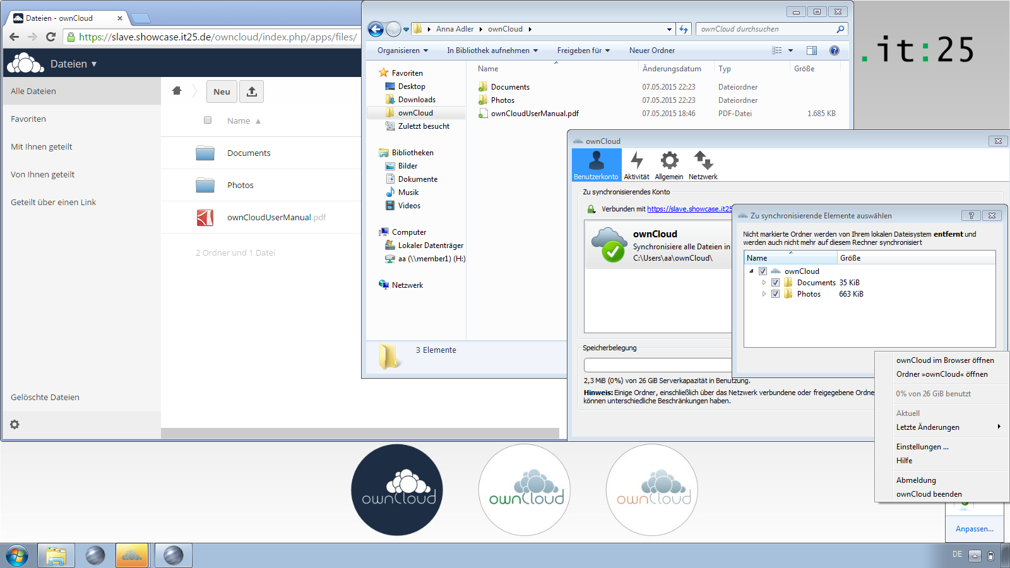Go to ownCloud home folder icon
Viewport: 1010px width, 568px height.
(x=177, y=91)
